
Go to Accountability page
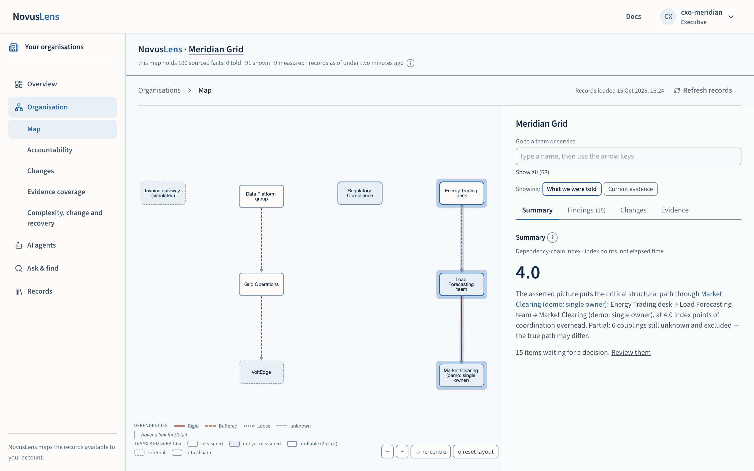(63, 150)
